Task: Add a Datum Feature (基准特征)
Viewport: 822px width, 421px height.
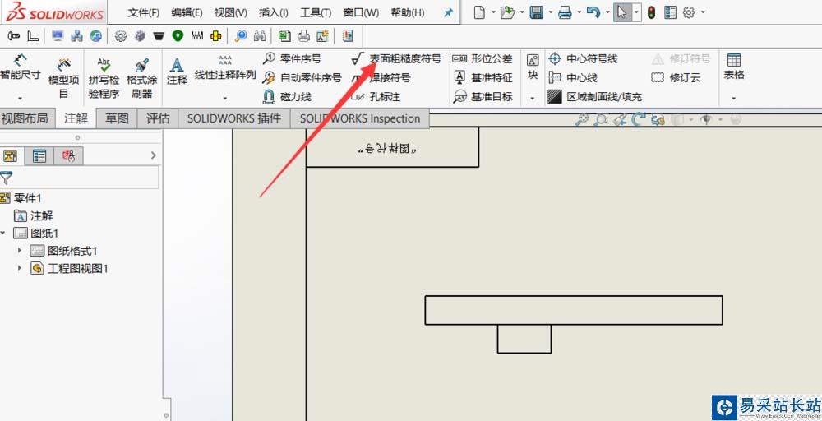Action: click(x=483, y=77)
